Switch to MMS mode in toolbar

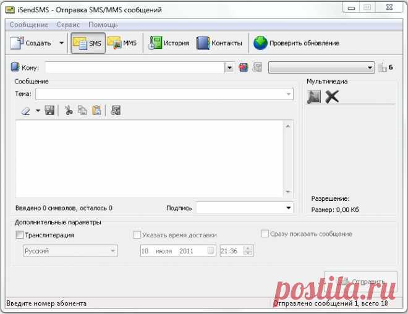click(x=122, y=43)
